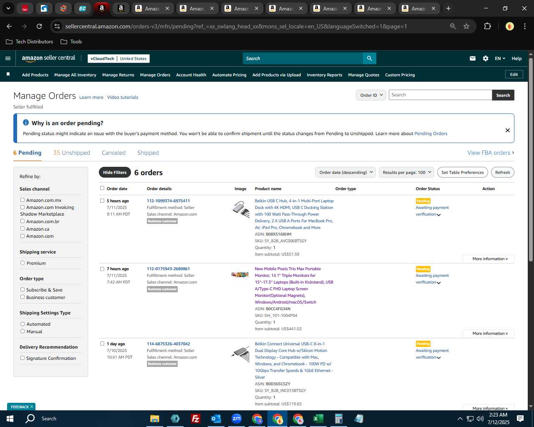Image resolution: width=534 pixels, height=427 pixels.
Task: Open the Windows Start menu
Action: [x=10, y=419]
